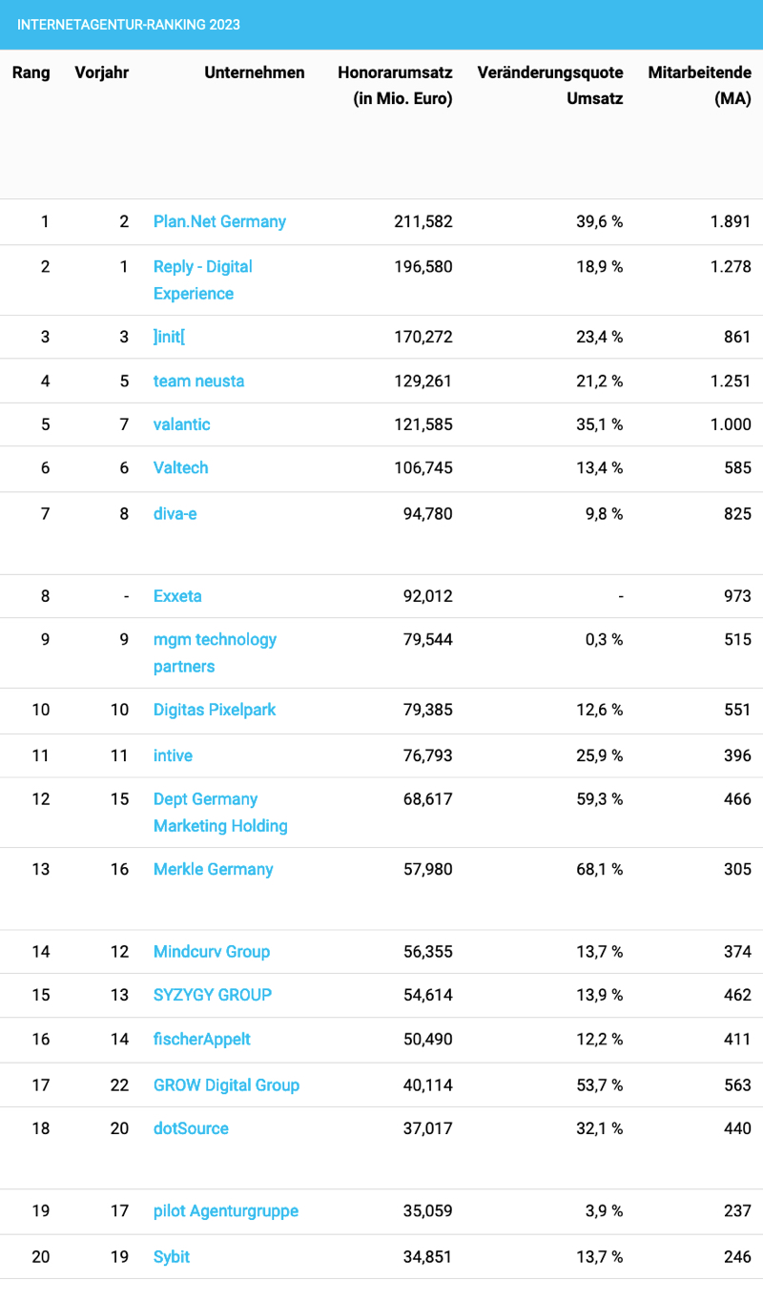Open the fischerAppelt link

pos(202,1039)
